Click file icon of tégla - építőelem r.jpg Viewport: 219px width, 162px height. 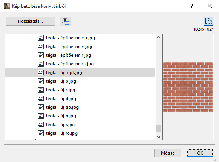click(x=41, y=55)
